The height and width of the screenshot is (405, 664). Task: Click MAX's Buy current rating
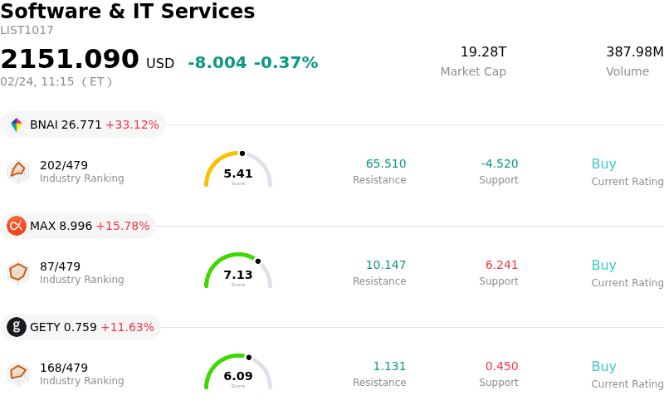coord(603,266)
